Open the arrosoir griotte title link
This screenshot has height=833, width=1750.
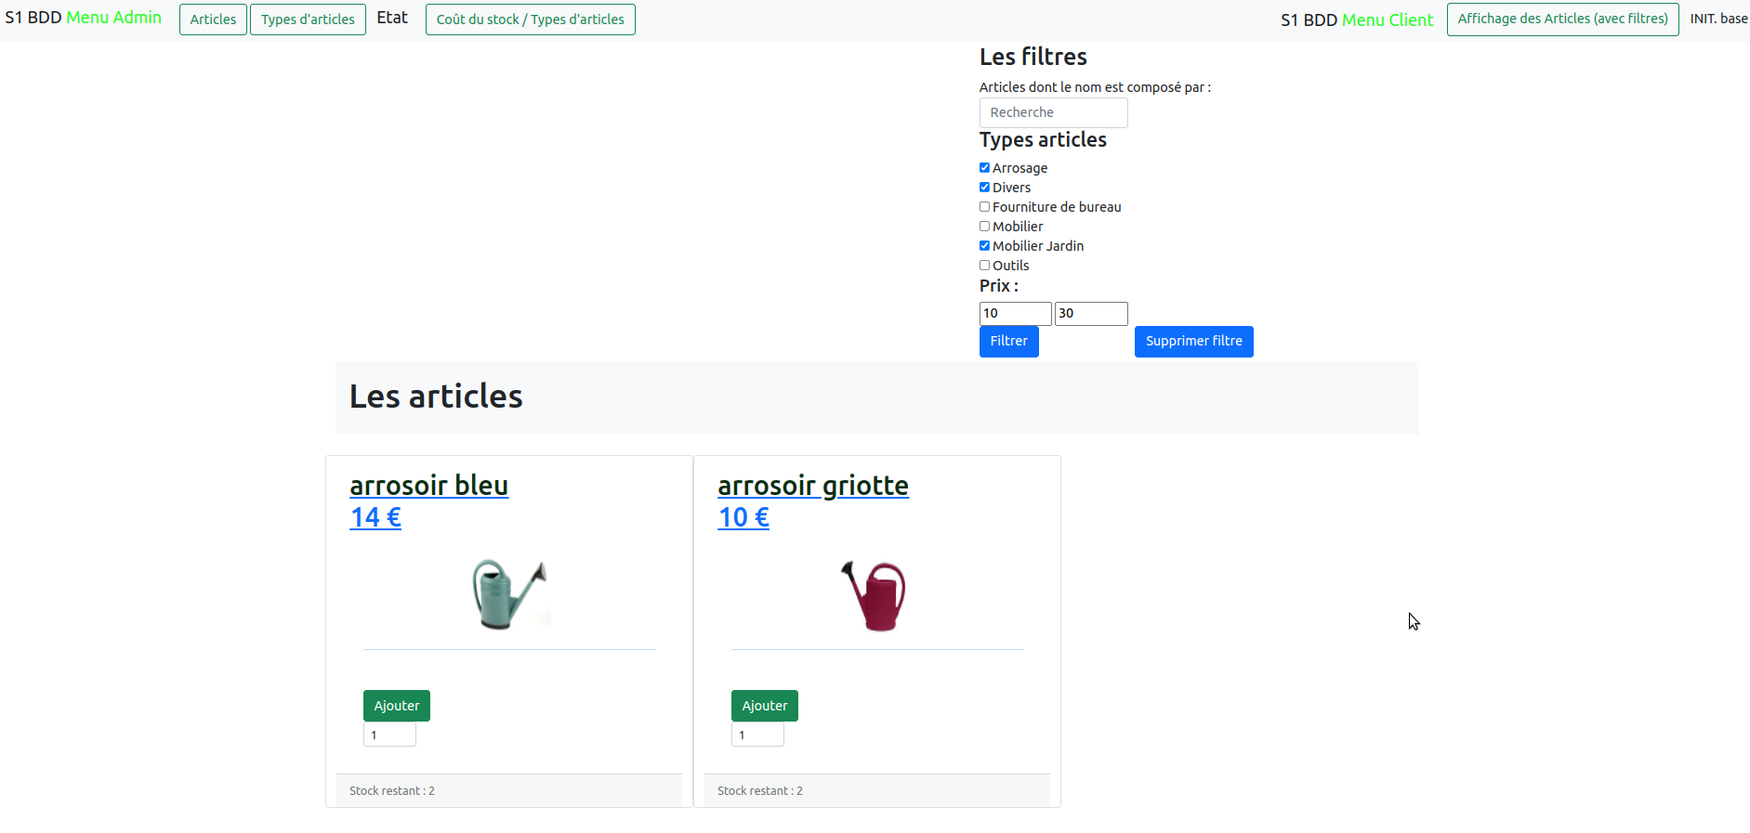click(x=813, y=486)
